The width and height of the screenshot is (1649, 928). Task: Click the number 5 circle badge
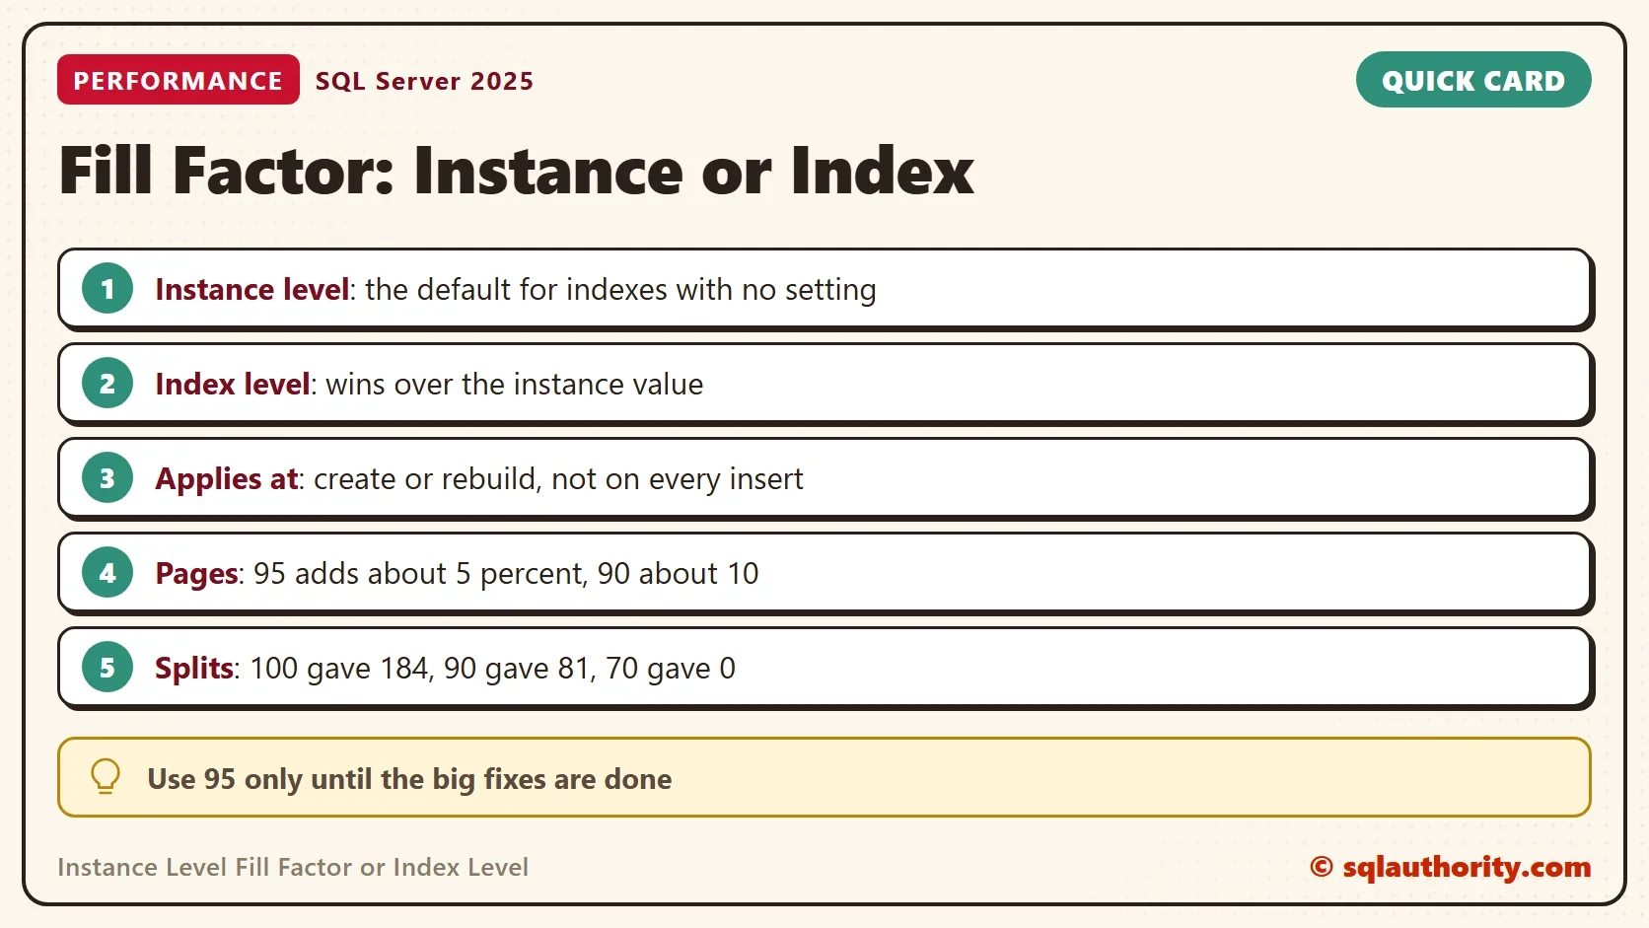click(x=108, y=668)
